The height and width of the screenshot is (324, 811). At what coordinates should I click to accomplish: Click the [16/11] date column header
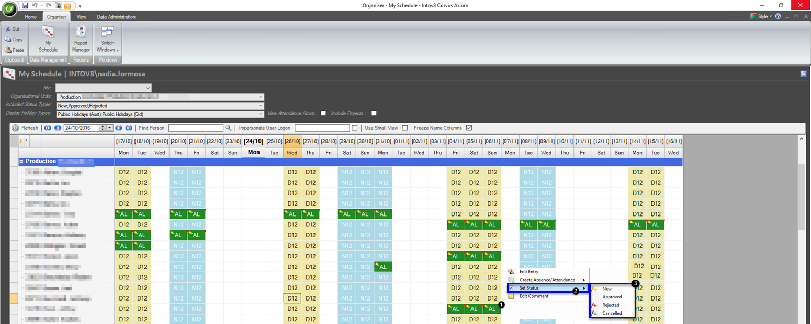point(673,141)
